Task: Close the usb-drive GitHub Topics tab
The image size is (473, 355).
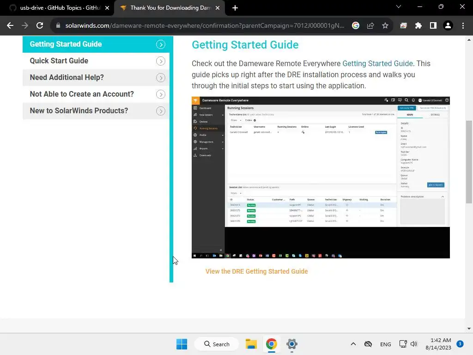Action: 107,8
